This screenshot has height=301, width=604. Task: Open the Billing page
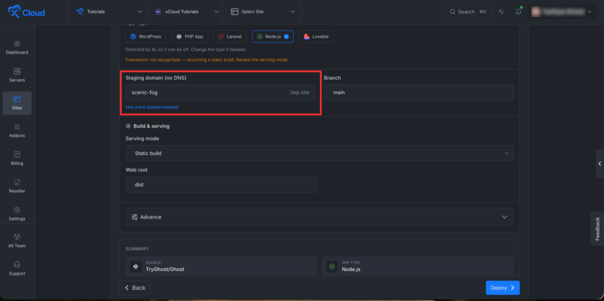point(17,159)
